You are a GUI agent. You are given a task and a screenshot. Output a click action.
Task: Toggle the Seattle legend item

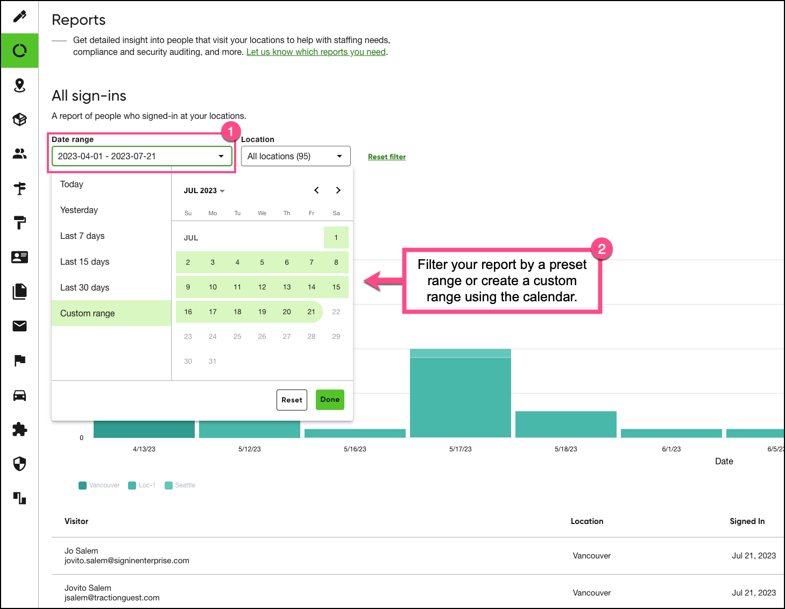tap(180, 485)
